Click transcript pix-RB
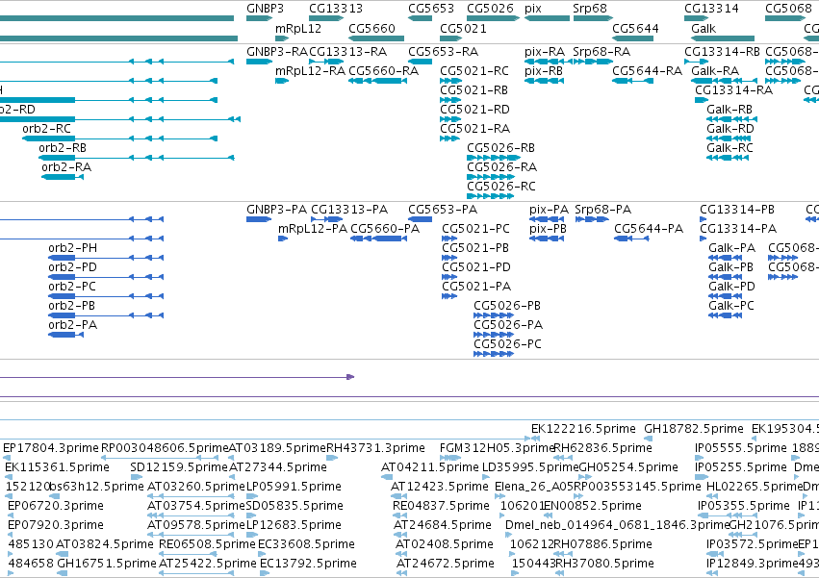 pyautogui.click(x=543, y=71)
